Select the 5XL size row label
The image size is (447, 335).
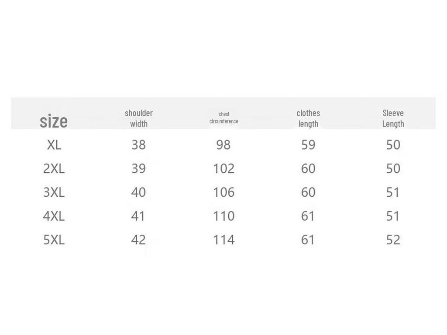point(54,239)
